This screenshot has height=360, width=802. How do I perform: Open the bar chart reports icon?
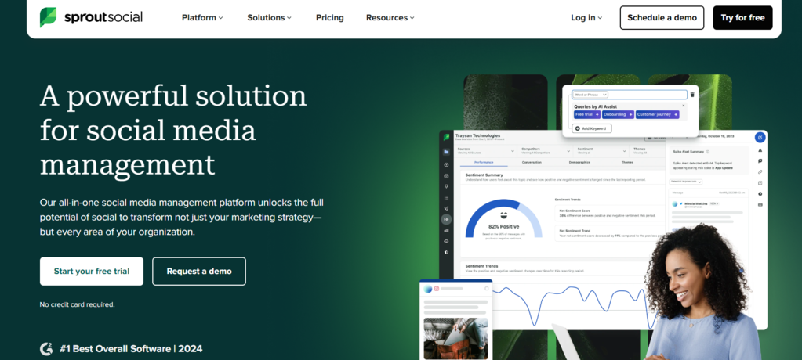point(447,230)
